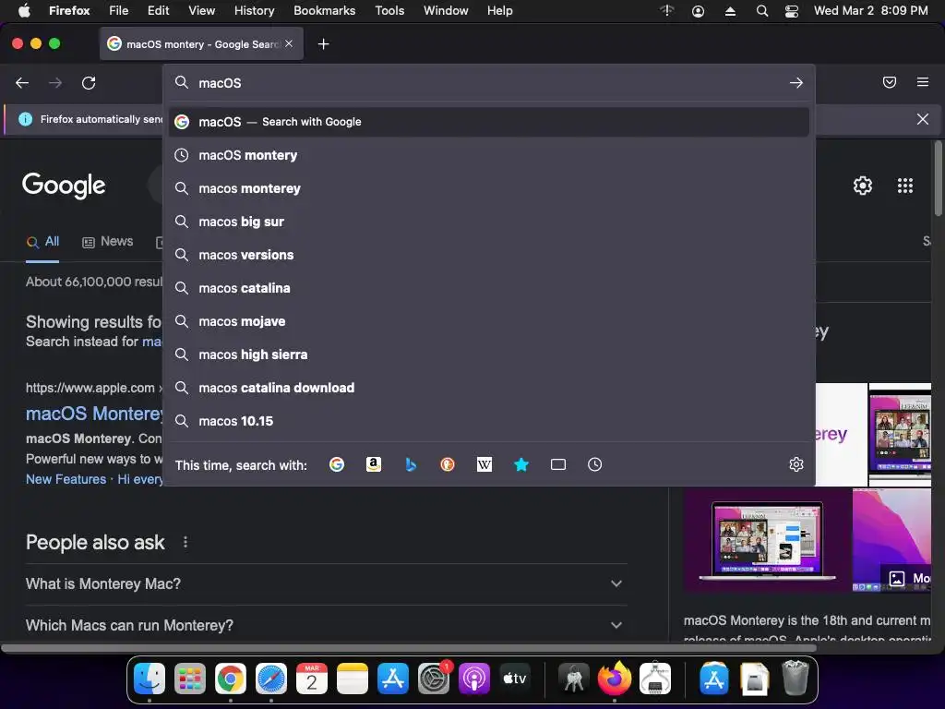Expand 'Which Macs can run Monterey?' question

pos(326,625)
